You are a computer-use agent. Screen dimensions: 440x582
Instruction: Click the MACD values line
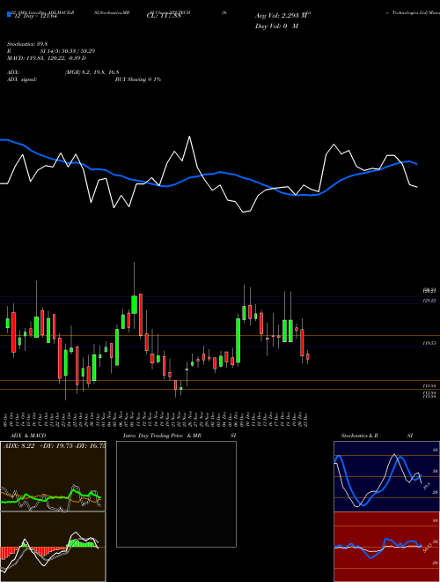(x=47, y=58)
